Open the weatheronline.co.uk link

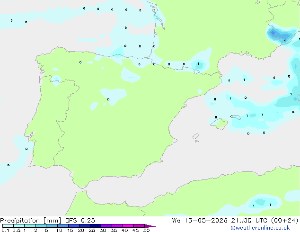click(x=260, y=228)
